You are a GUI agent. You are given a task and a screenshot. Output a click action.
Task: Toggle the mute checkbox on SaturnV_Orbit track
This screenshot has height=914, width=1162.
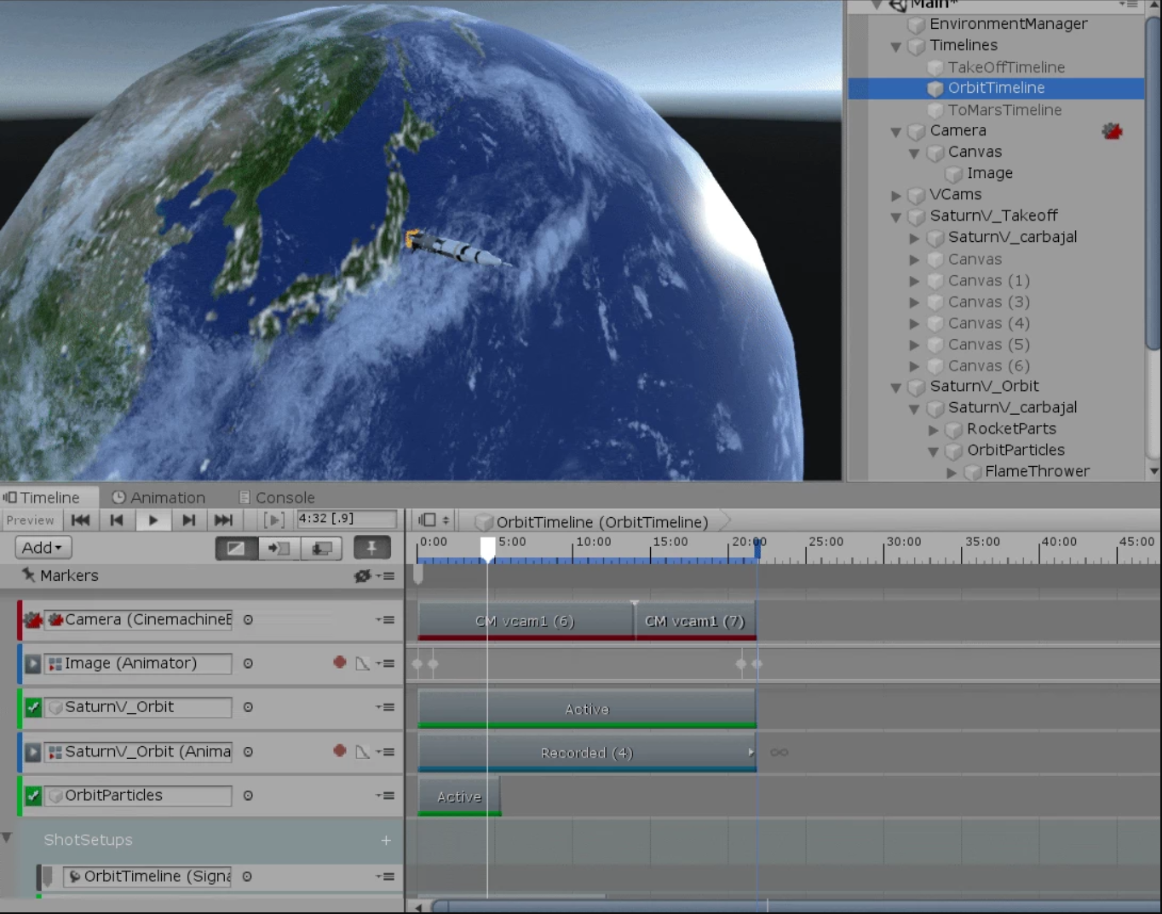click(32, 707)
